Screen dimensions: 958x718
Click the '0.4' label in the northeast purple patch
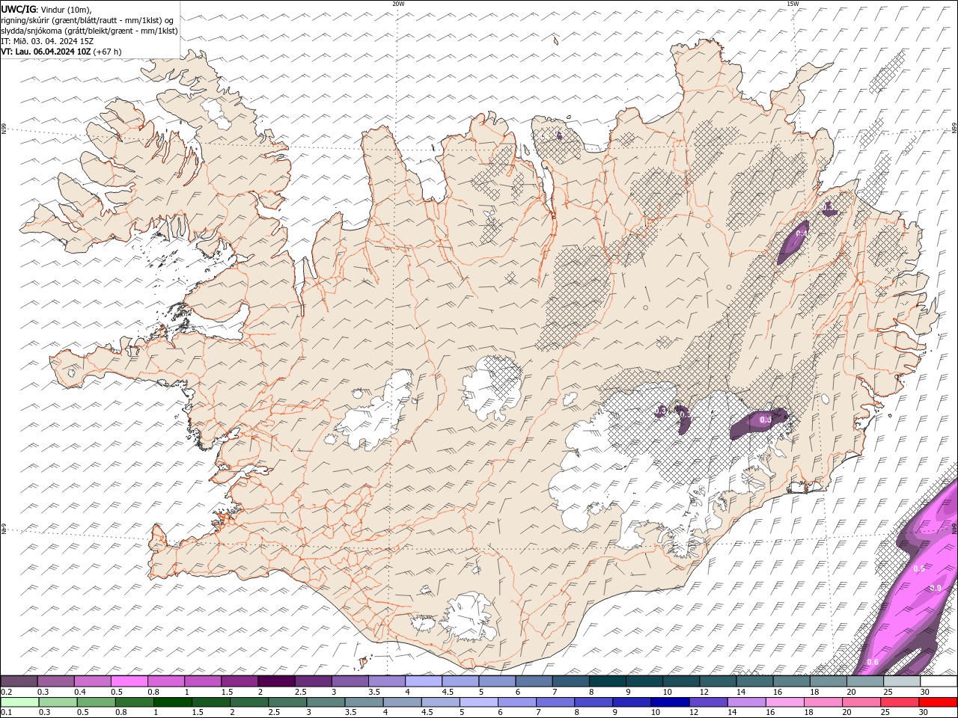[801, 234]
